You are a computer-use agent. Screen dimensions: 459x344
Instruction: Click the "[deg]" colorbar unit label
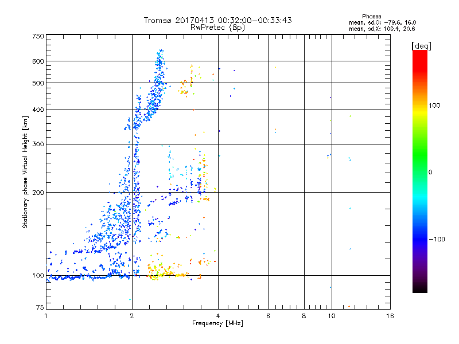(x=422, y=45)
